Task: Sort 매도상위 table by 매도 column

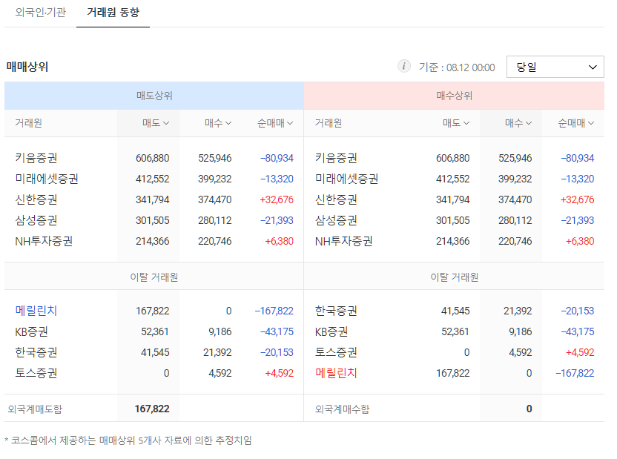Action: click(x=156, y=123)
